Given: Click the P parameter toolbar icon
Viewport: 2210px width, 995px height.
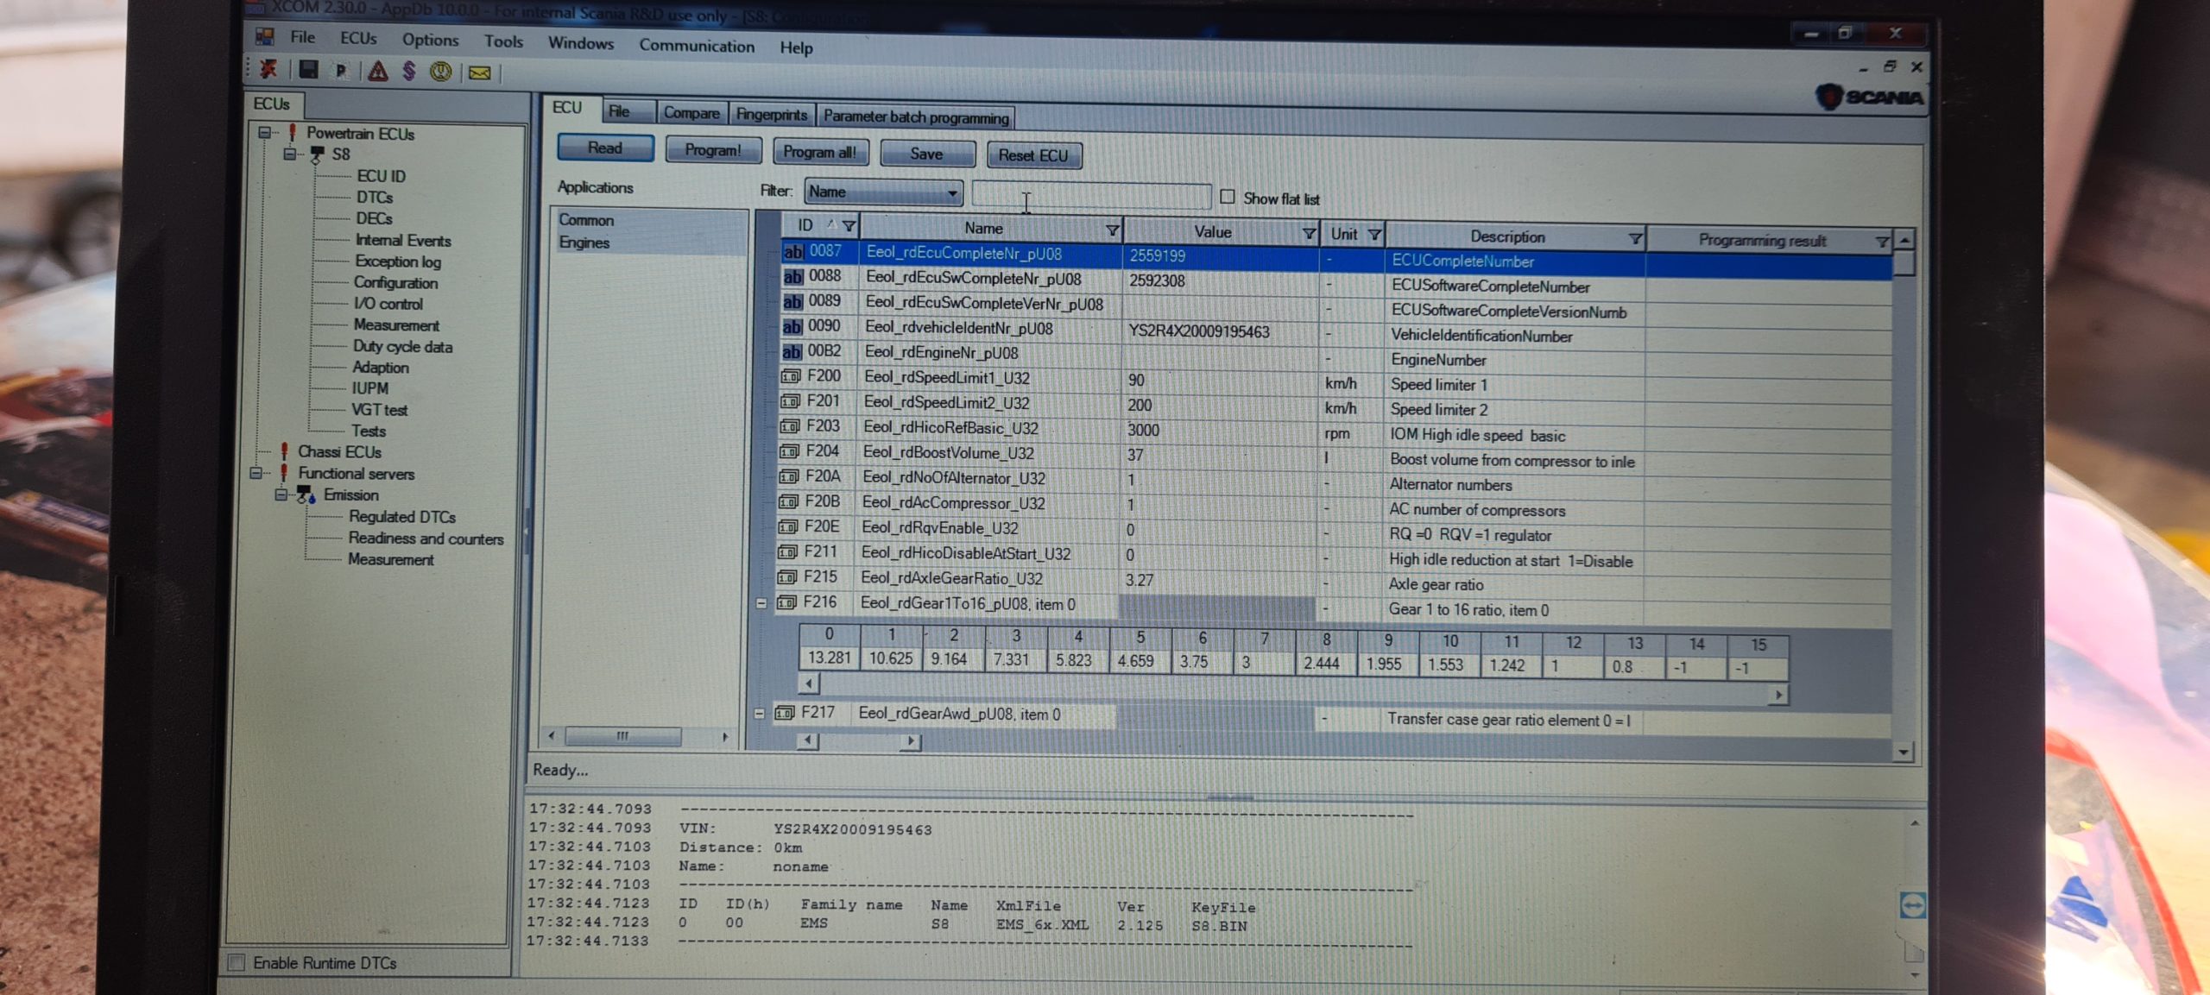Looking at the screenshot, I should (341, 71).
